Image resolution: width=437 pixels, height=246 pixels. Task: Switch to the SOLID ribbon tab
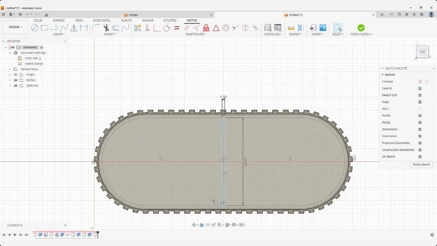coord(38,20)
